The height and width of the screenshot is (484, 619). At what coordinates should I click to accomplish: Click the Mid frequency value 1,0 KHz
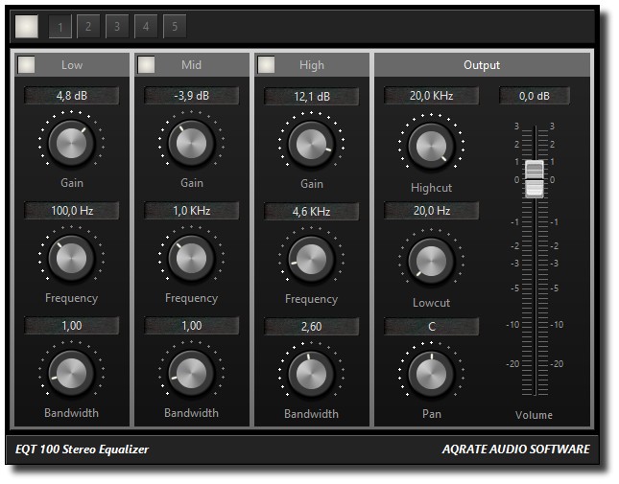pyautogui.click(x=192, y=211)
